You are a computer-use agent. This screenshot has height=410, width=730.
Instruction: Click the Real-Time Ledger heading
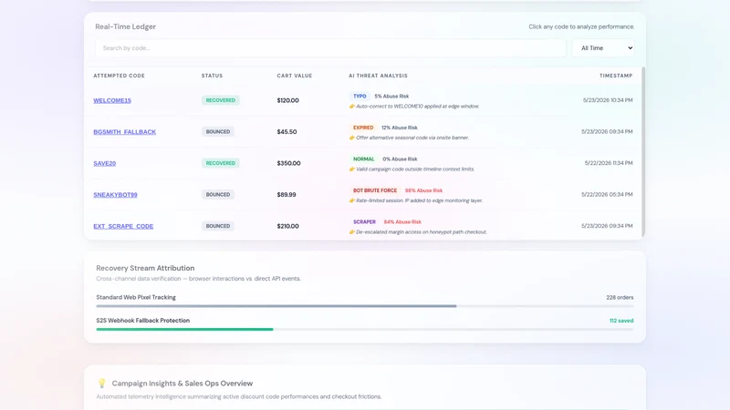tap(125, 27)
